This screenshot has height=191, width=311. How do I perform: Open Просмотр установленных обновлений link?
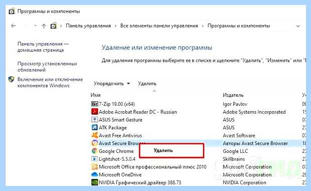47,67
